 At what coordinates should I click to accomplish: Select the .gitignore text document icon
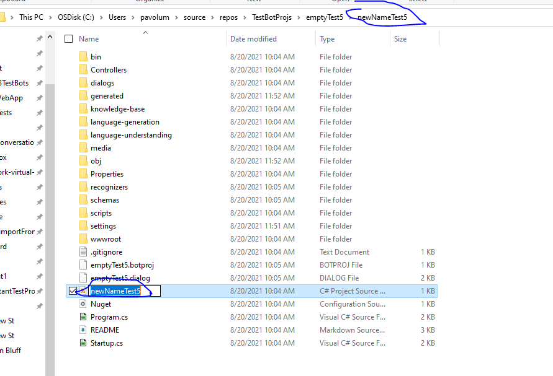(84, 251)
